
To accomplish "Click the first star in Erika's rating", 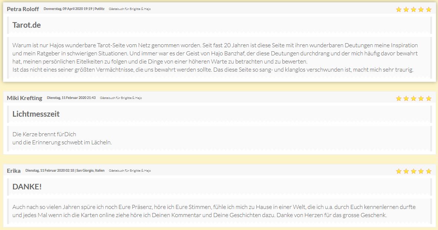I will [x=399, y=171].
